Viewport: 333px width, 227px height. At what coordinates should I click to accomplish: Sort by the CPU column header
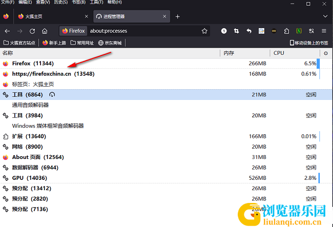(x=295, y=53)
